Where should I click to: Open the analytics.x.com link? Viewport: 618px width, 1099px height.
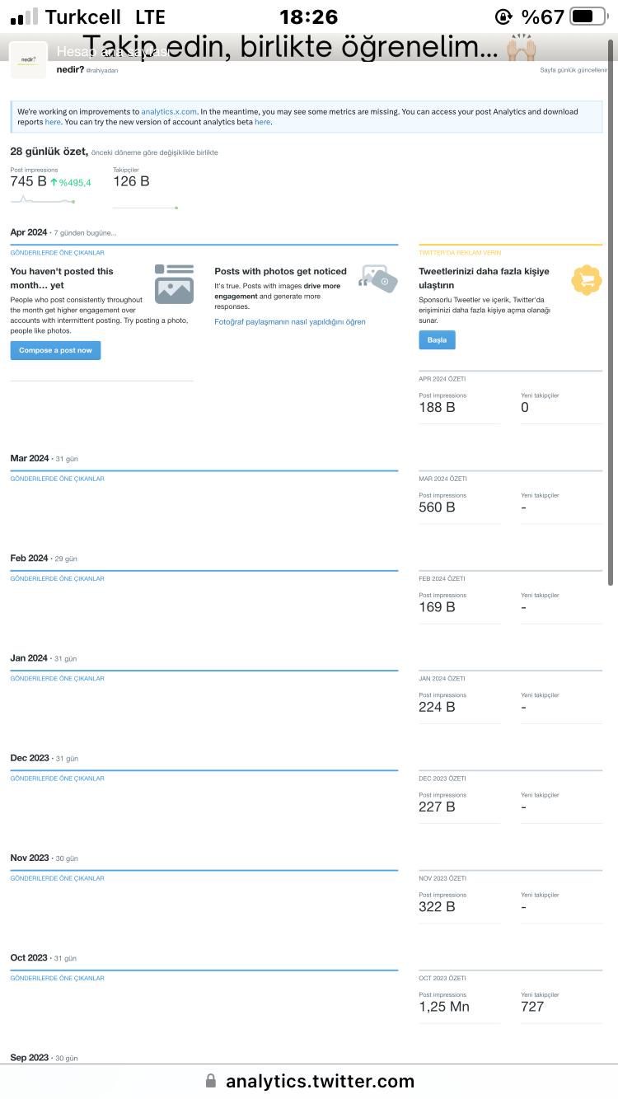169,111
